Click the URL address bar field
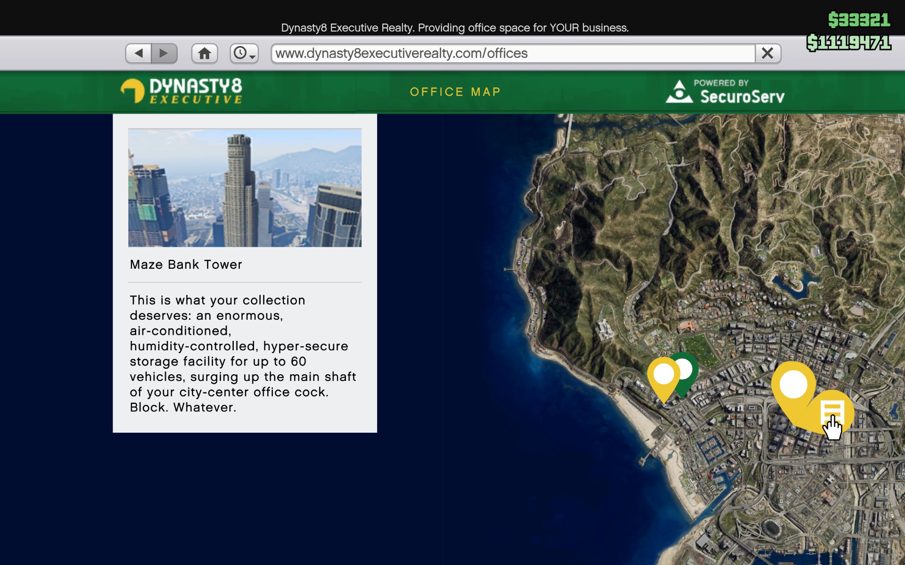The width and height of the screenshot is (905, 565). (513, 53)
